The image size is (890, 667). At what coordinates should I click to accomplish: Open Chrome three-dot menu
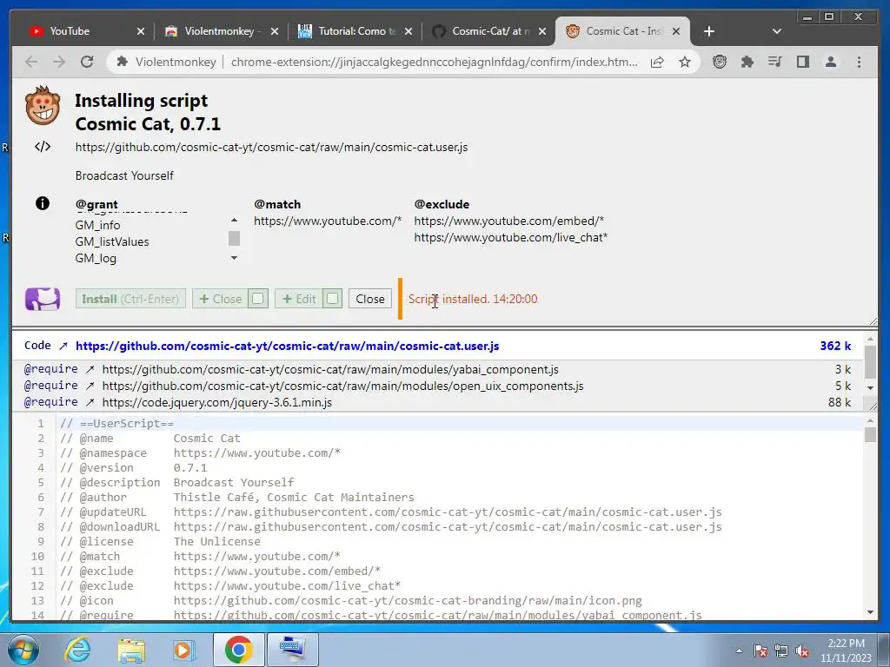click(x=859, y=62)
